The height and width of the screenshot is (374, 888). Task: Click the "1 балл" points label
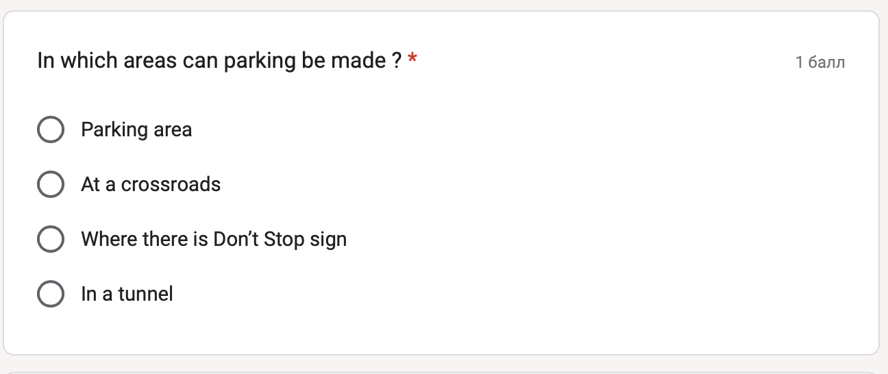click(820, 62)
